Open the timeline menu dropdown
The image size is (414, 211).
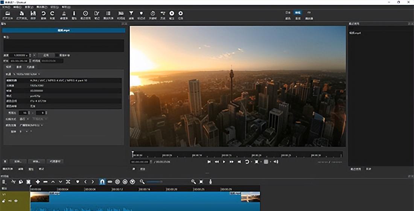(4, 182)
